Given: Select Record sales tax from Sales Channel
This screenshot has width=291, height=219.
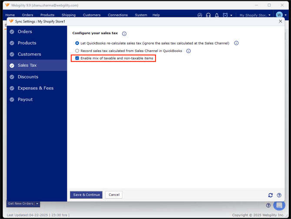Looking at the screenshot, I should click(x=77, y=51).
